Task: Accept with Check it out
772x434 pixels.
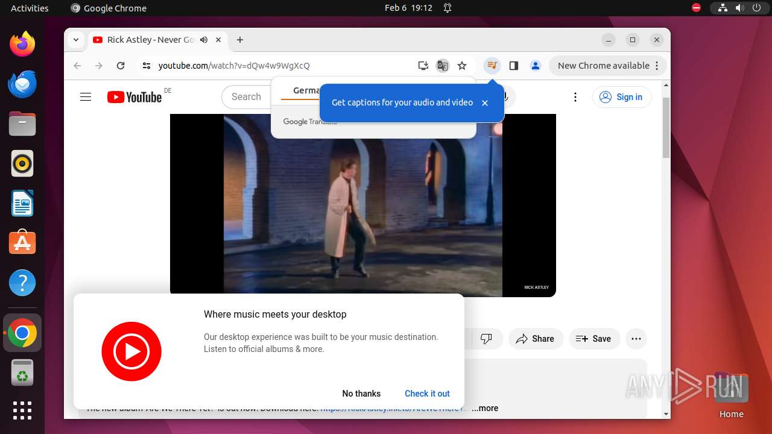Action: [x=427, y=394]
